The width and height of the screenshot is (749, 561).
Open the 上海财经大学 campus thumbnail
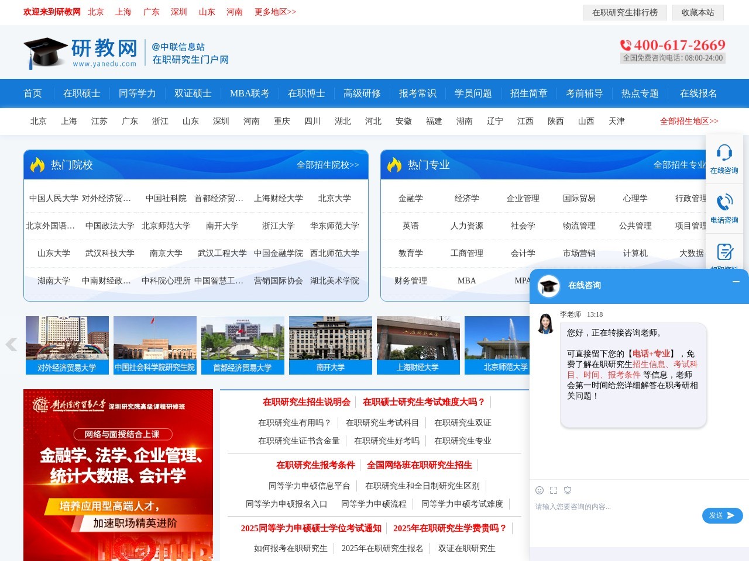418,345
